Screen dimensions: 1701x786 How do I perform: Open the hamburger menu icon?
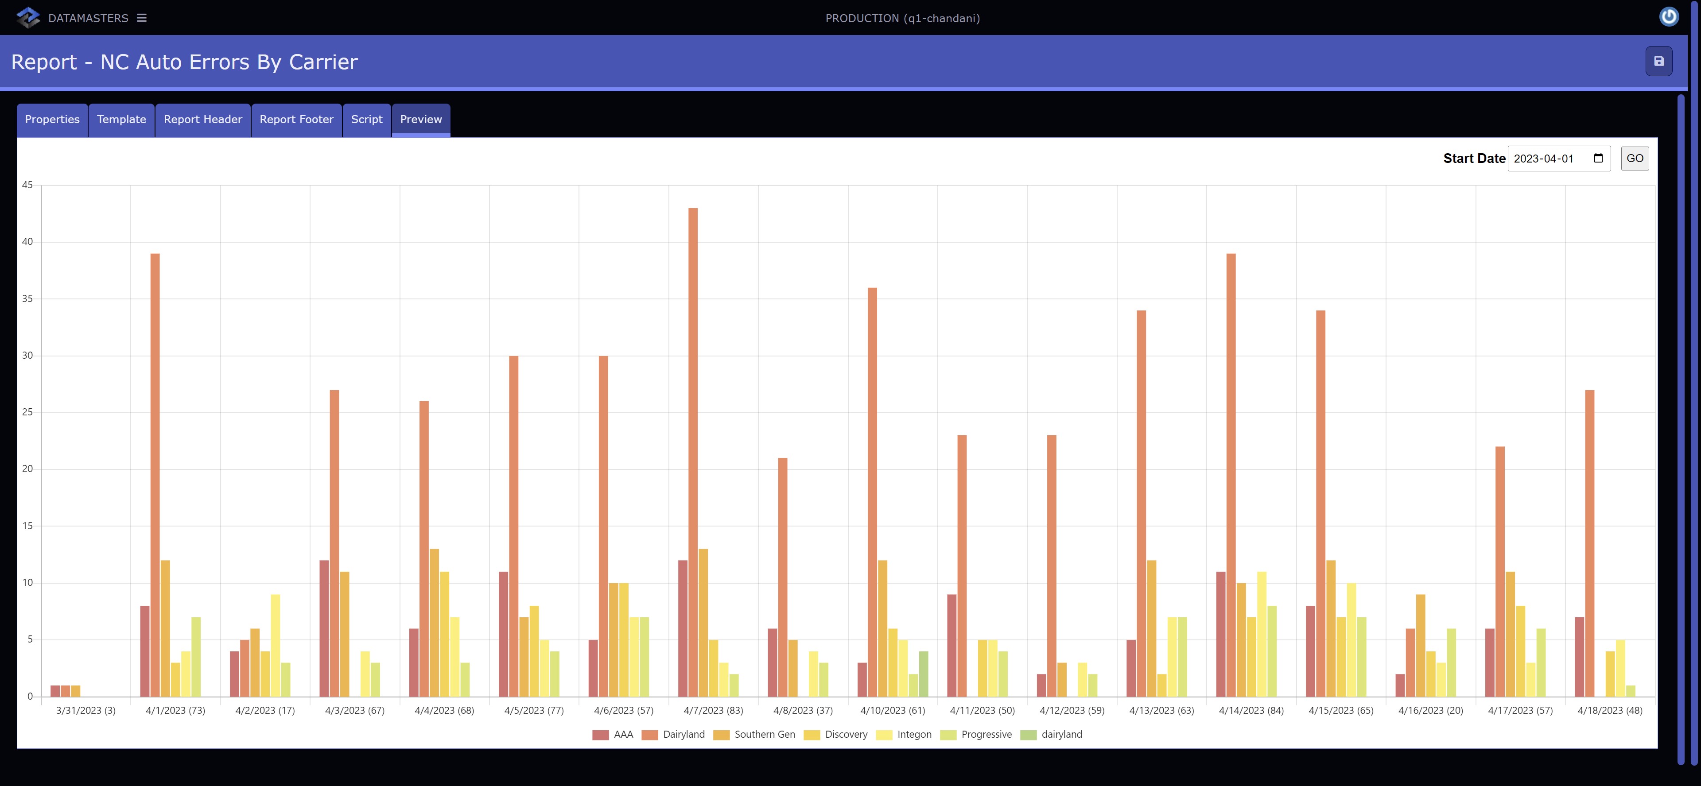pyautogui.click(x=141, y=18)
